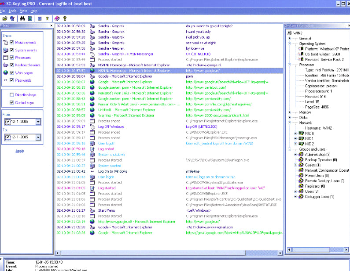This screenshot has height=271, width=350.
Task: Open the pink help book icon
Action: pos(56,18)
